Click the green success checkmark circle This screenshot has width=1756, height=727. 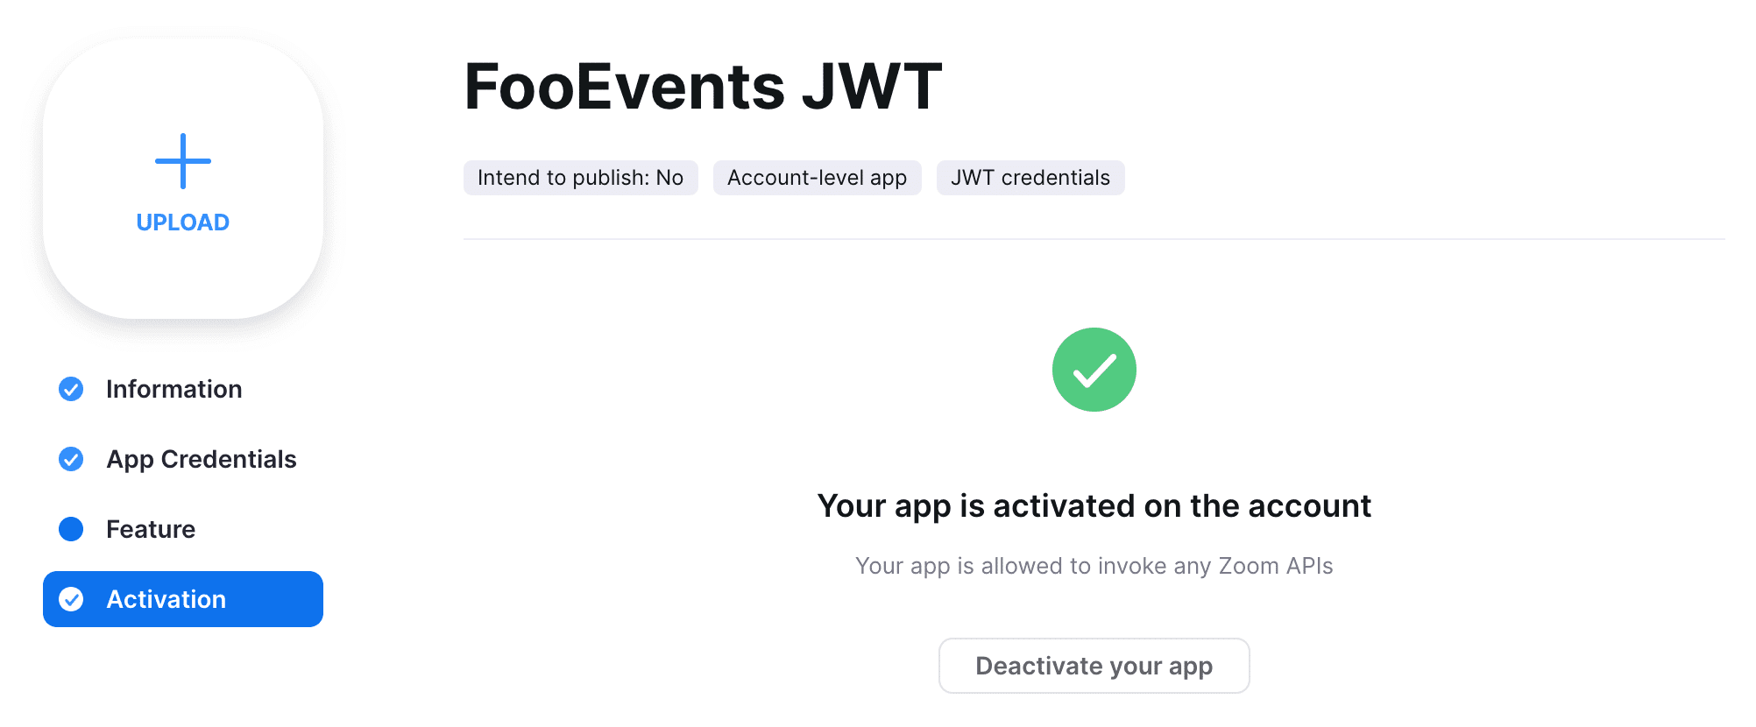coord(1094,369)
